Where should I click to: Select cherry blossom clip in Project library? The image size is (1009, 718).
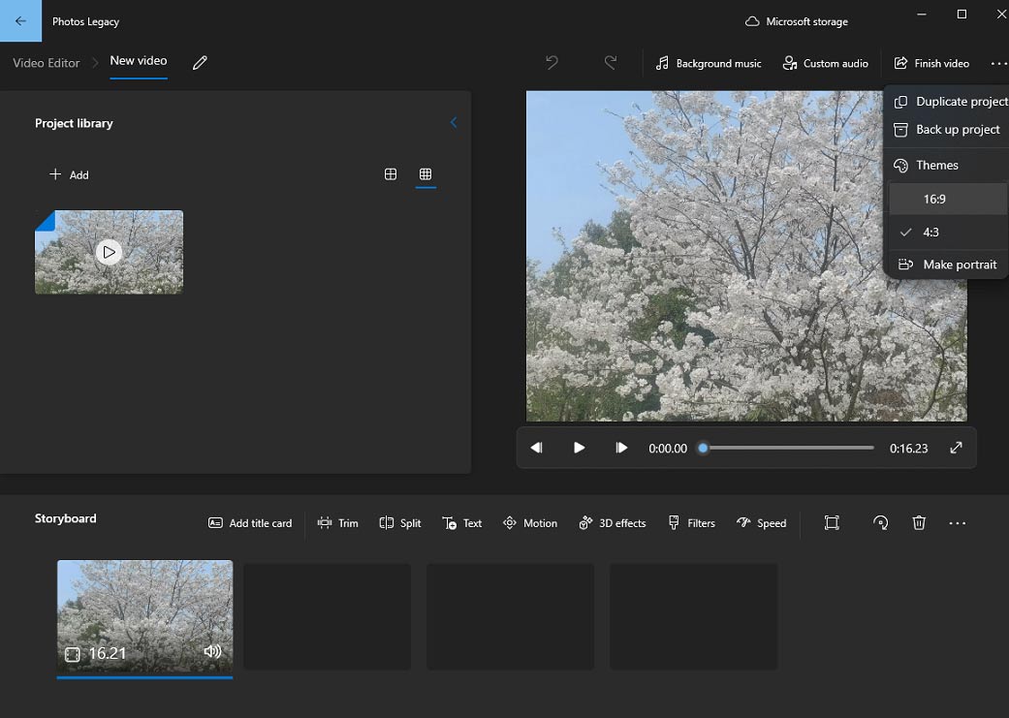[x=109, y=252]
